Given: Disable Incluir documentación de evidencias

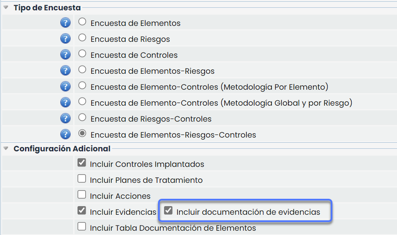Looking at the screenshot, I should point(168,211).
